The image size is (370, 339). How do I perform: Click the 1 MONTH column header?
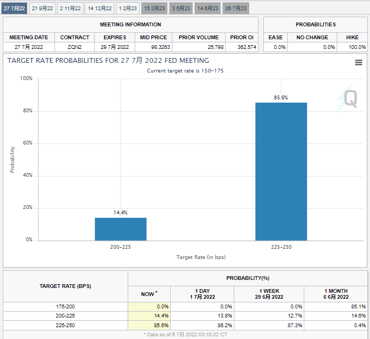tap(337, 294)
